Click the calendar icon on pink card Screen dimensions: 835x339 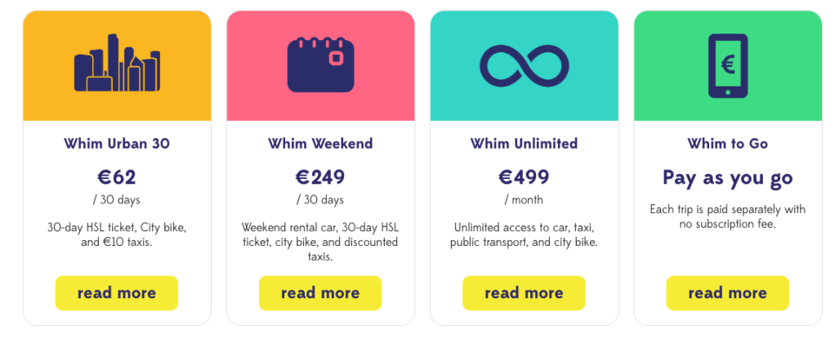(320, 64)
